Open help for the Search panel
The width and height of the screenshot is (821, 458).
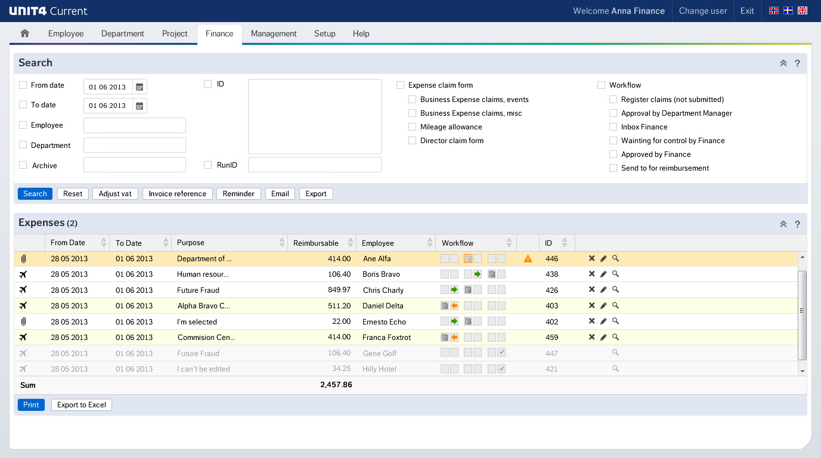[x=797, y=63]
